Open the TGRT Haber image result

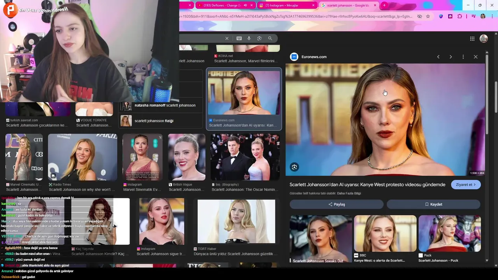[x=236, y=221]
